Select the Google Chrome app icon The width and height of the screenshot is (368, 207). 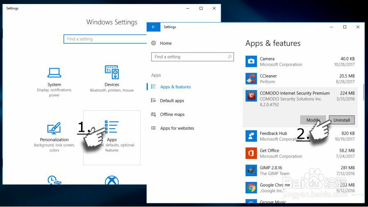click(x=251, y=188)
